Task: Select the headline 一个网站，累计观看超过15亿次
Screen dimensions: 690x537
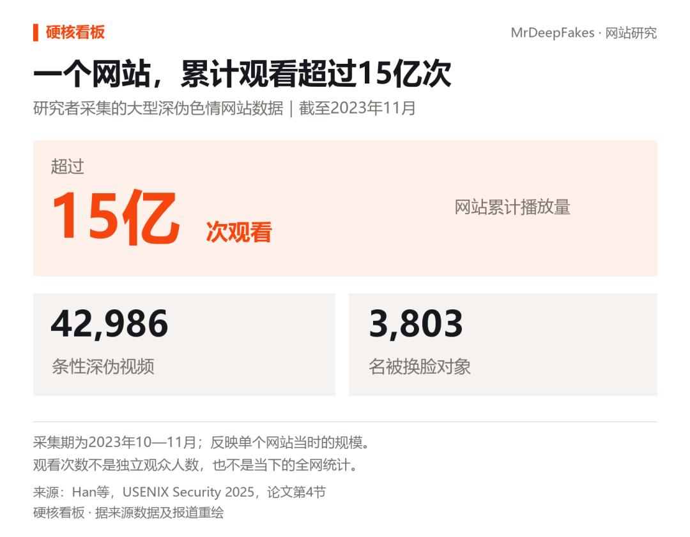Action: [x=242, y=74]
